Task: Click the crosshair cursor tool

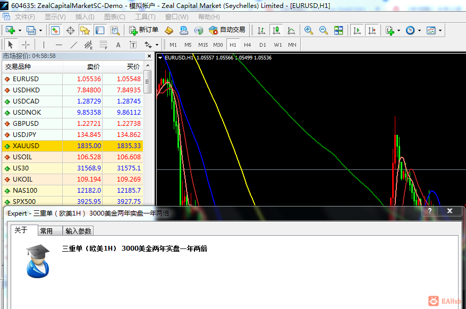Action: point(26,45)
